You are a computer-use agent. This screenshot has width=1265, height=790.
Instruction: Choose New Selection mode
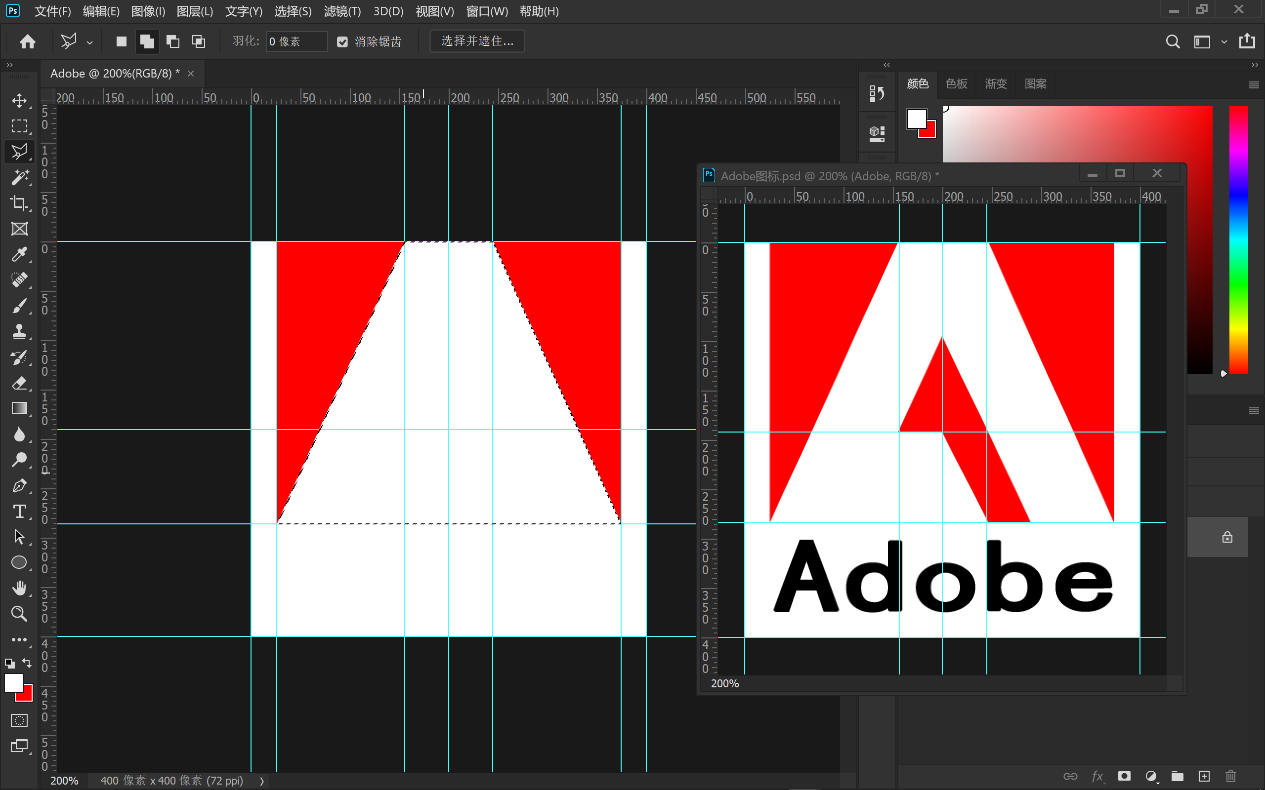click(x=121, y=41)
